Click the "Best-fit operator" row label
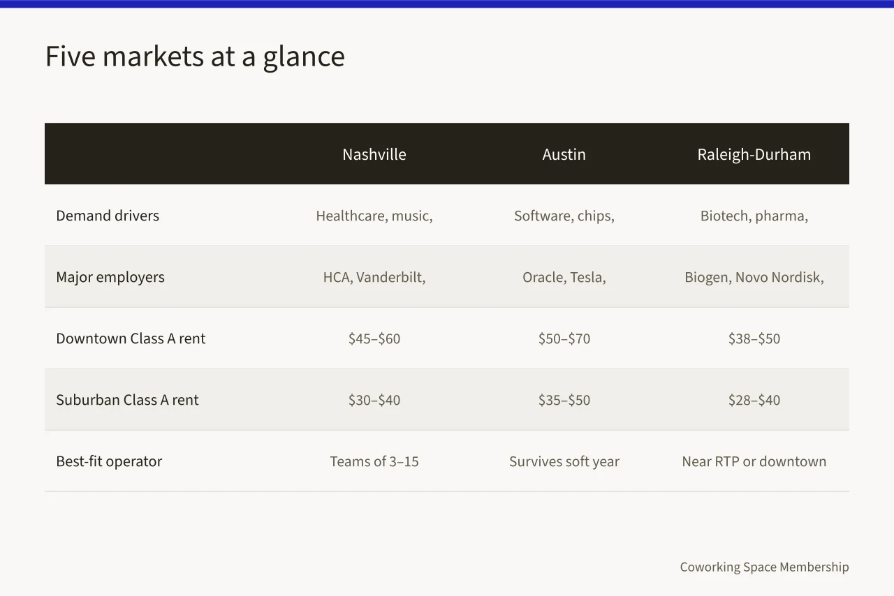 (109, 461)
